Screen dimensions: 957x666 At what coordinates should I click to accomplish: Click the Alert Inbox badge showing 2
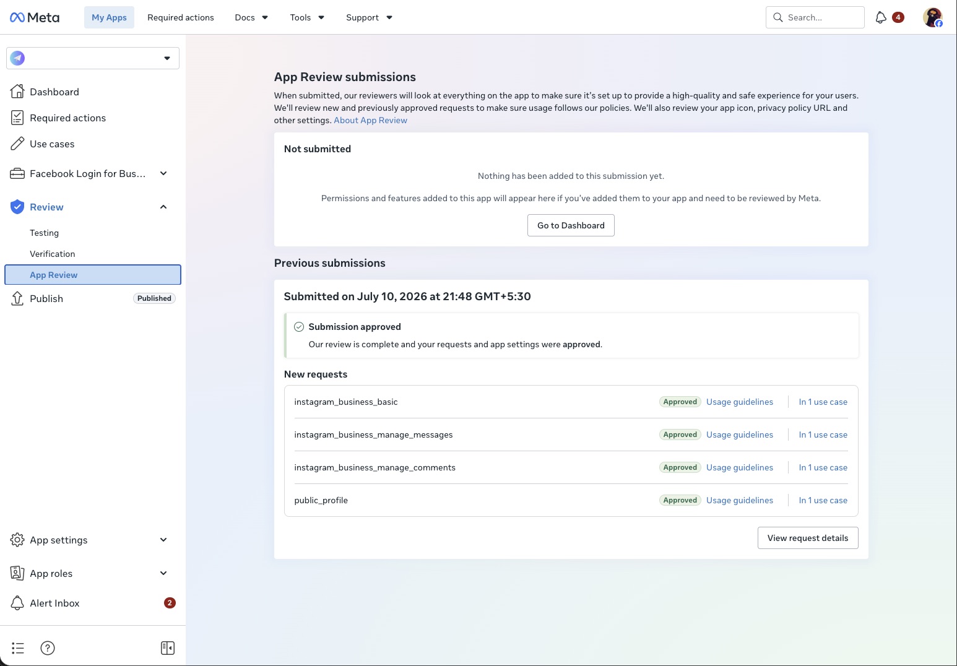click(170, 603)
